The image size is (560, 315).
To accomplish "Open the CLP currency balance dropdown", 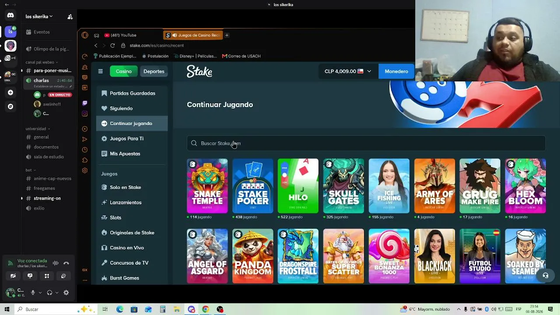I will pyautogui.click(x=348, y=71).
